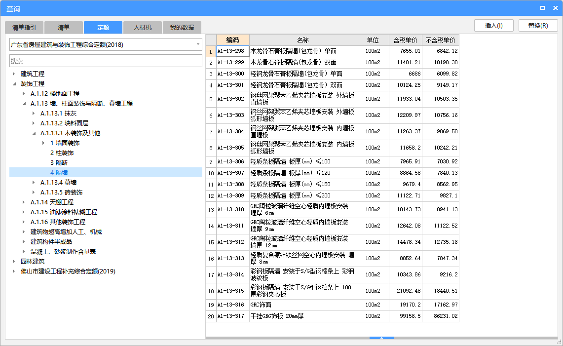Click the 编码 column header
563x346 pixels.
[233, 40]
